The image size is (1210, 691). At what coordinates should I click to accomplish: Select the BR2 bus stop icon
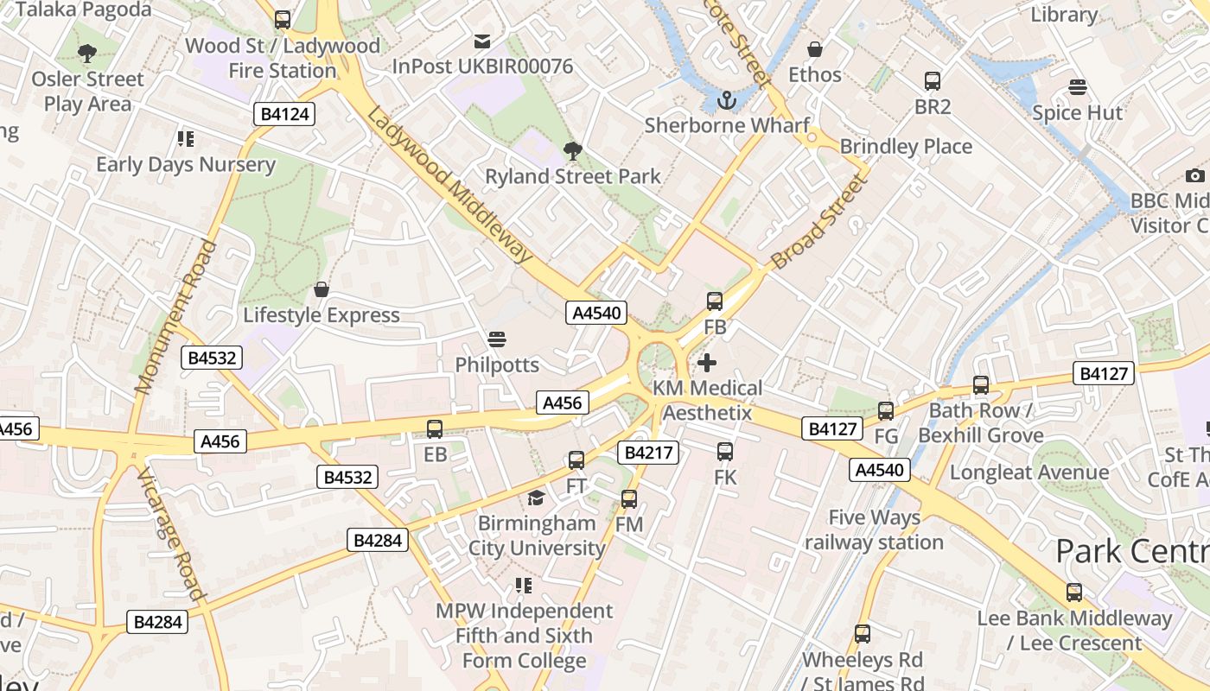click(x=933, y=81)
